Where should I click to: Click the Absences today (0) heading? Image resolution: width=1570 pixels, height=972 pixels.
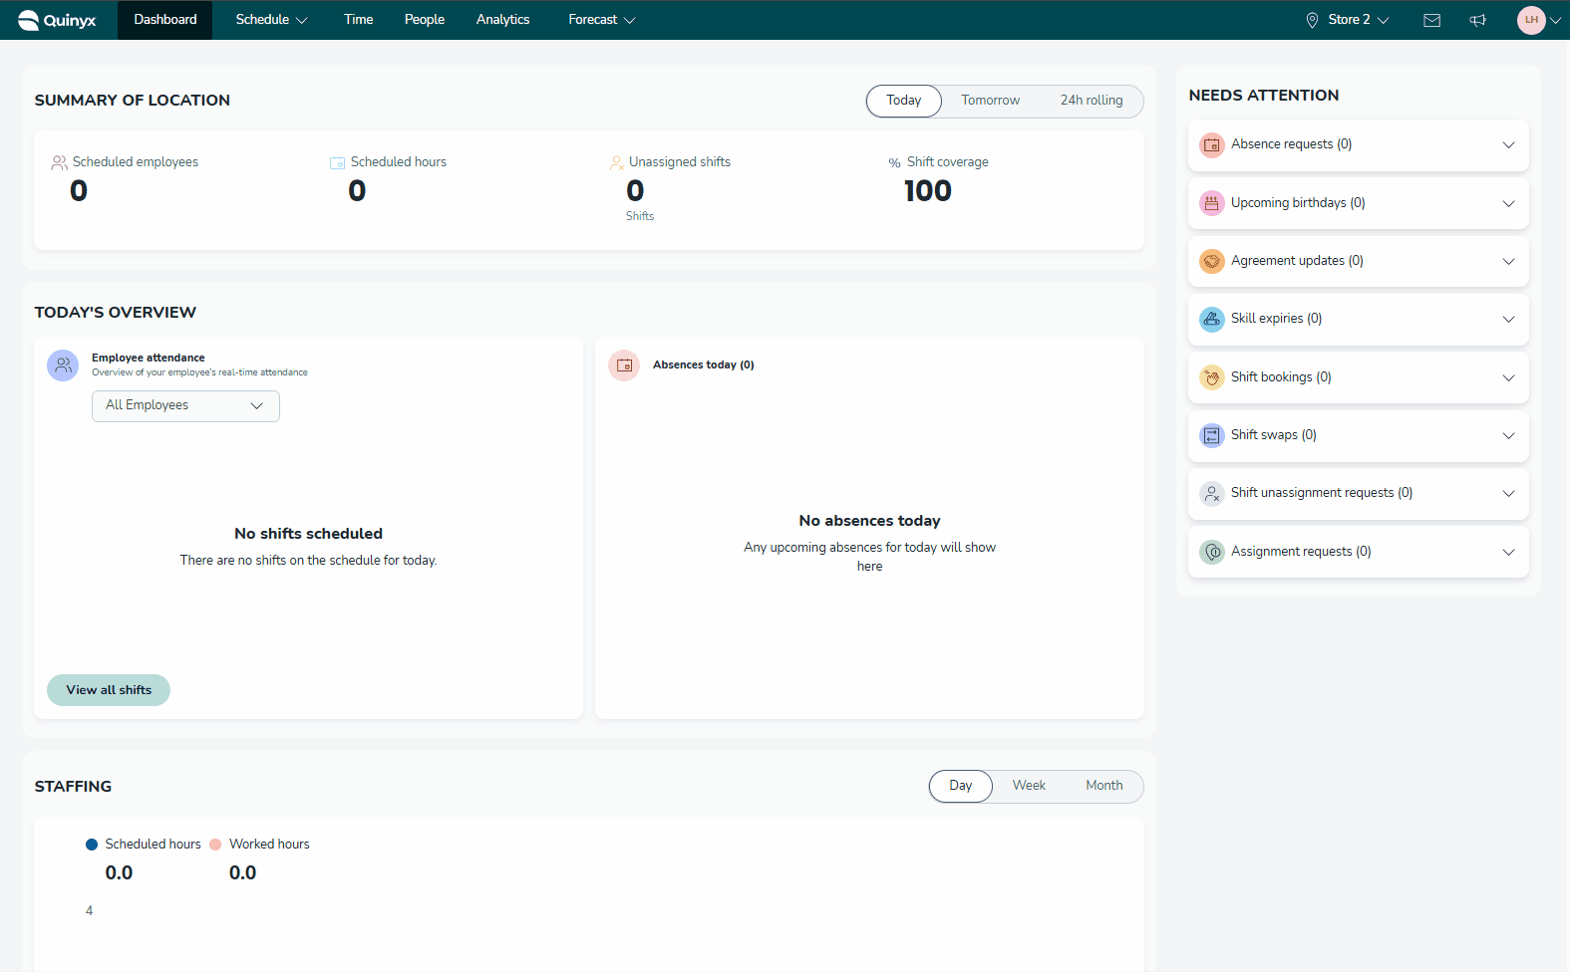(704, 365)
